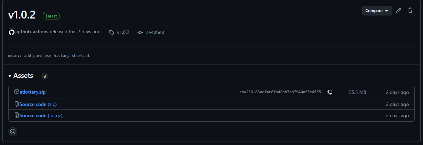423x145 pixels.
Task: Download atlottery.zip
Action: (x=33, y=92)
